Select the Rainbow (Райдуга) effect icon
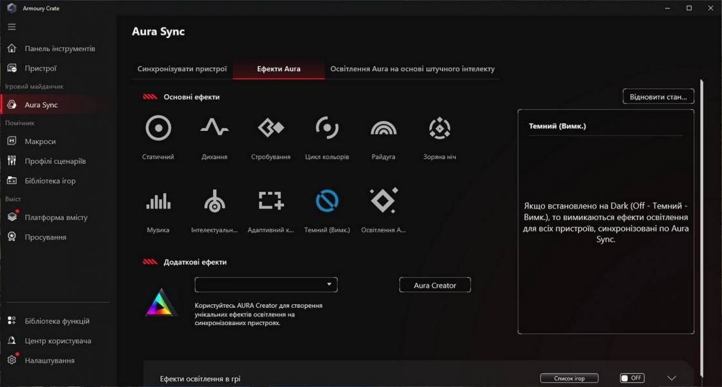722x387 pixels. (x=384, y=128)
